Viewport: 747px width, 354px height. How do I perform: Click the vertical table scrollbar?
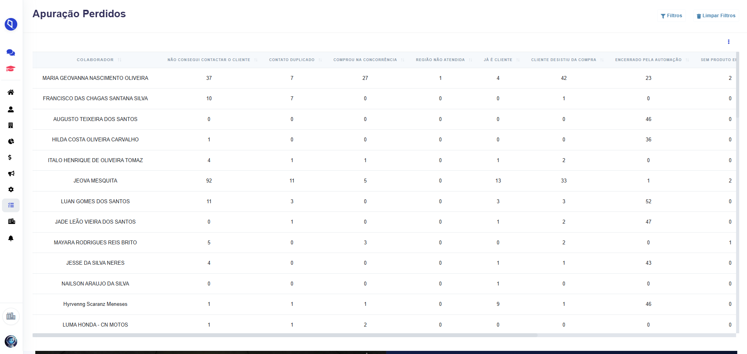pos(738,85)
